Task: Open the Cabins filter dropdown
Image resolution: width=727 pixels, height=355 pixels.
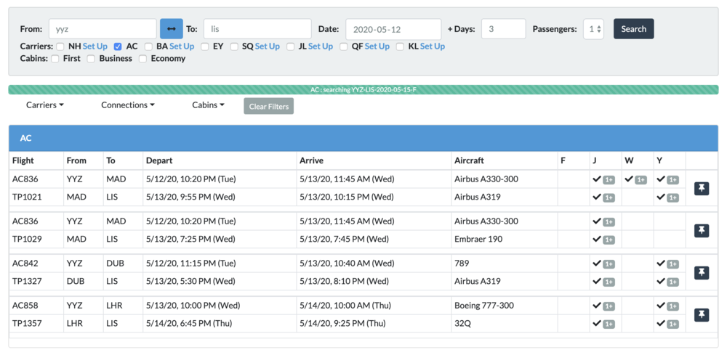Action: [x=208, y=105]
